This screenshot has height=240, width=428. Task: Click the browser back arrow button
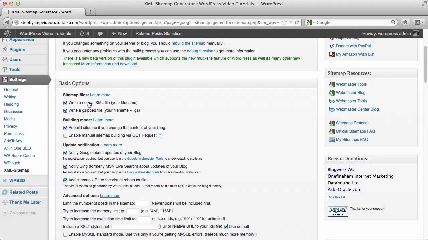tap(7, 22)
